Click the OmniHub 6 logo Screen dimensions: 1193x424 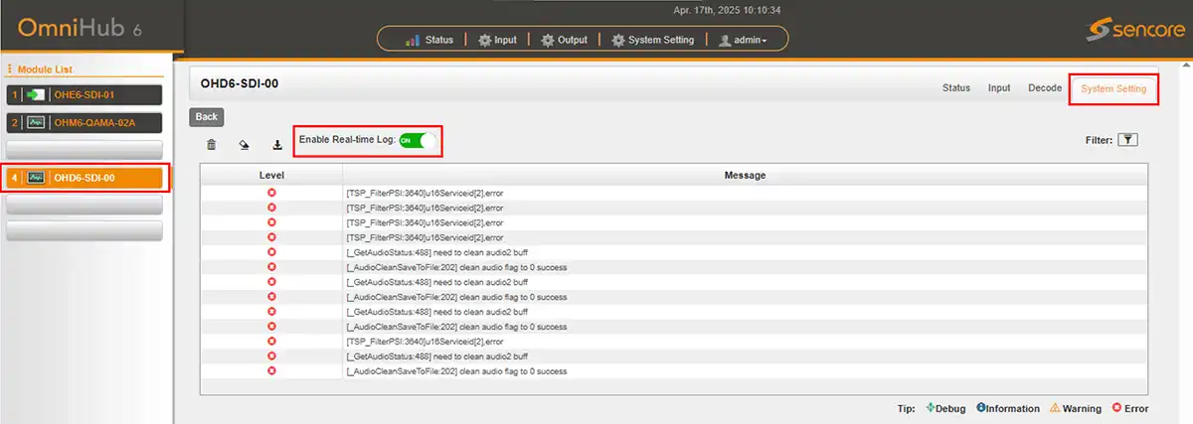click(80, 27)
